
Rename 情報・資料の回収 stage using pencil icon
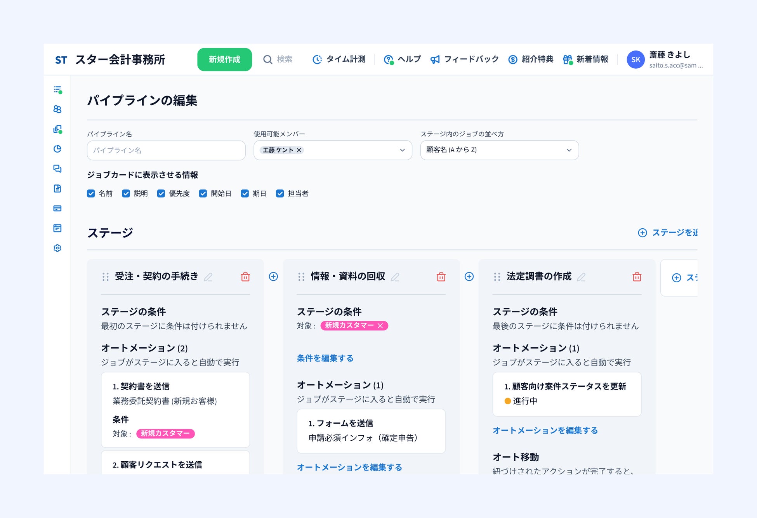pos(395,277)
